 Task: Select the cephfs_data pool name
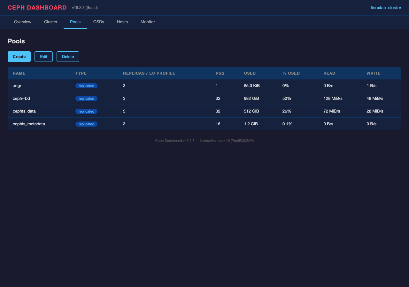click(24, 111)
